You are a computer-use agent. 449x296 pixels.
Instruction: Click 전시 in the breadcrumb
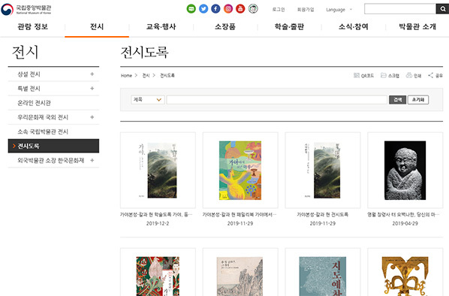coord(146,75)
